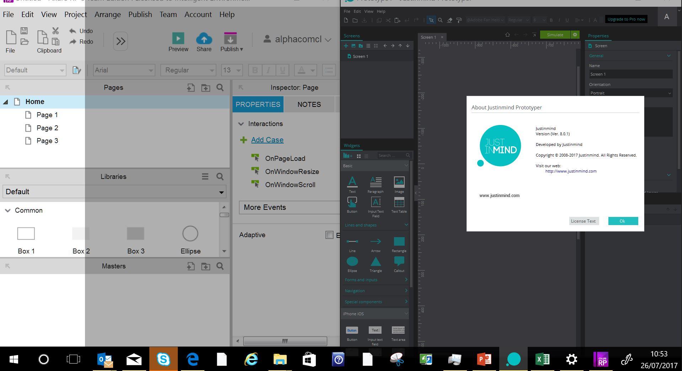Switch widgets to grid view
682x371 pixels.
point(359,156)
